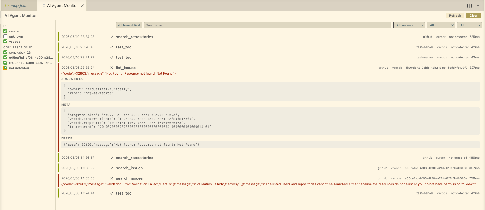Click the red Not Found error summary line
Screen dimensions: 485x210
coord(118,74)
